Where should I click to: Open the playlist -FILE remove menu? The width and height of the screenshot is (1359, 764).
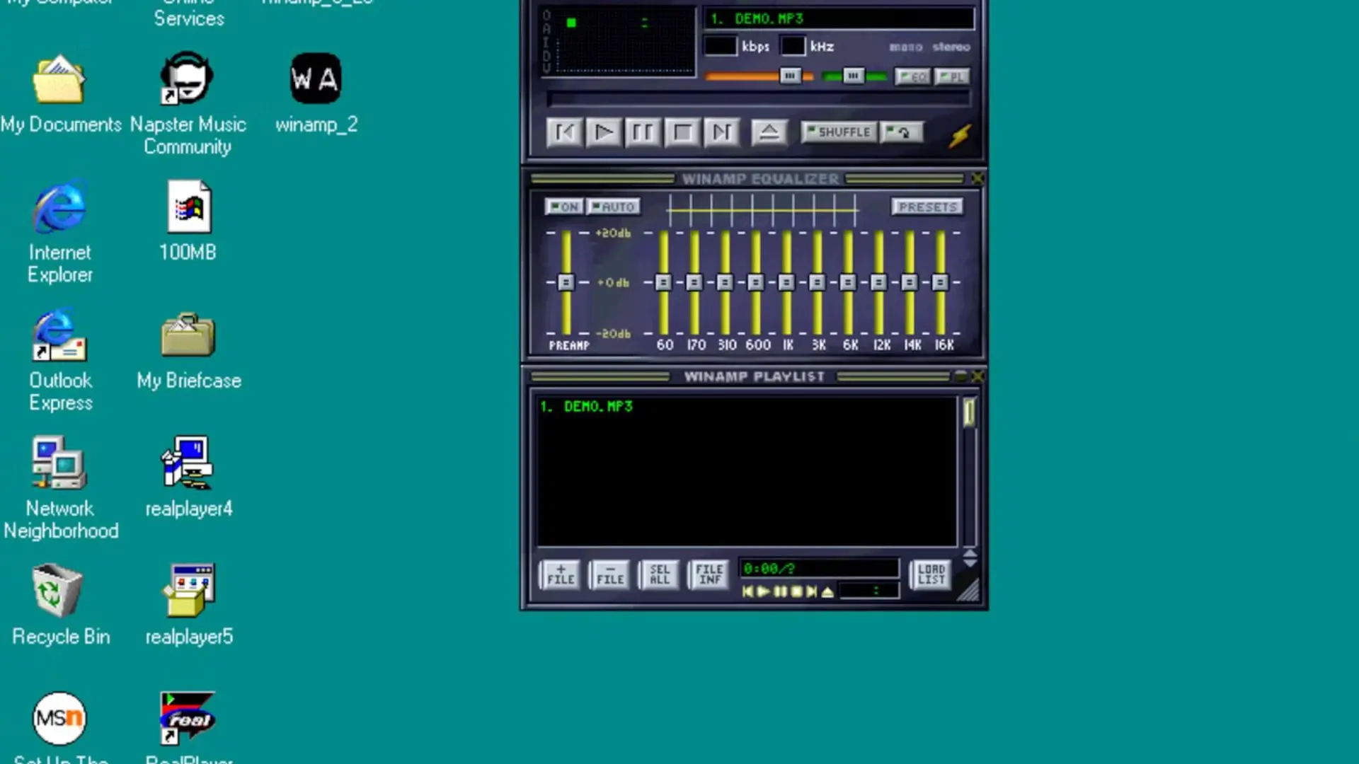tap(610, 574)
